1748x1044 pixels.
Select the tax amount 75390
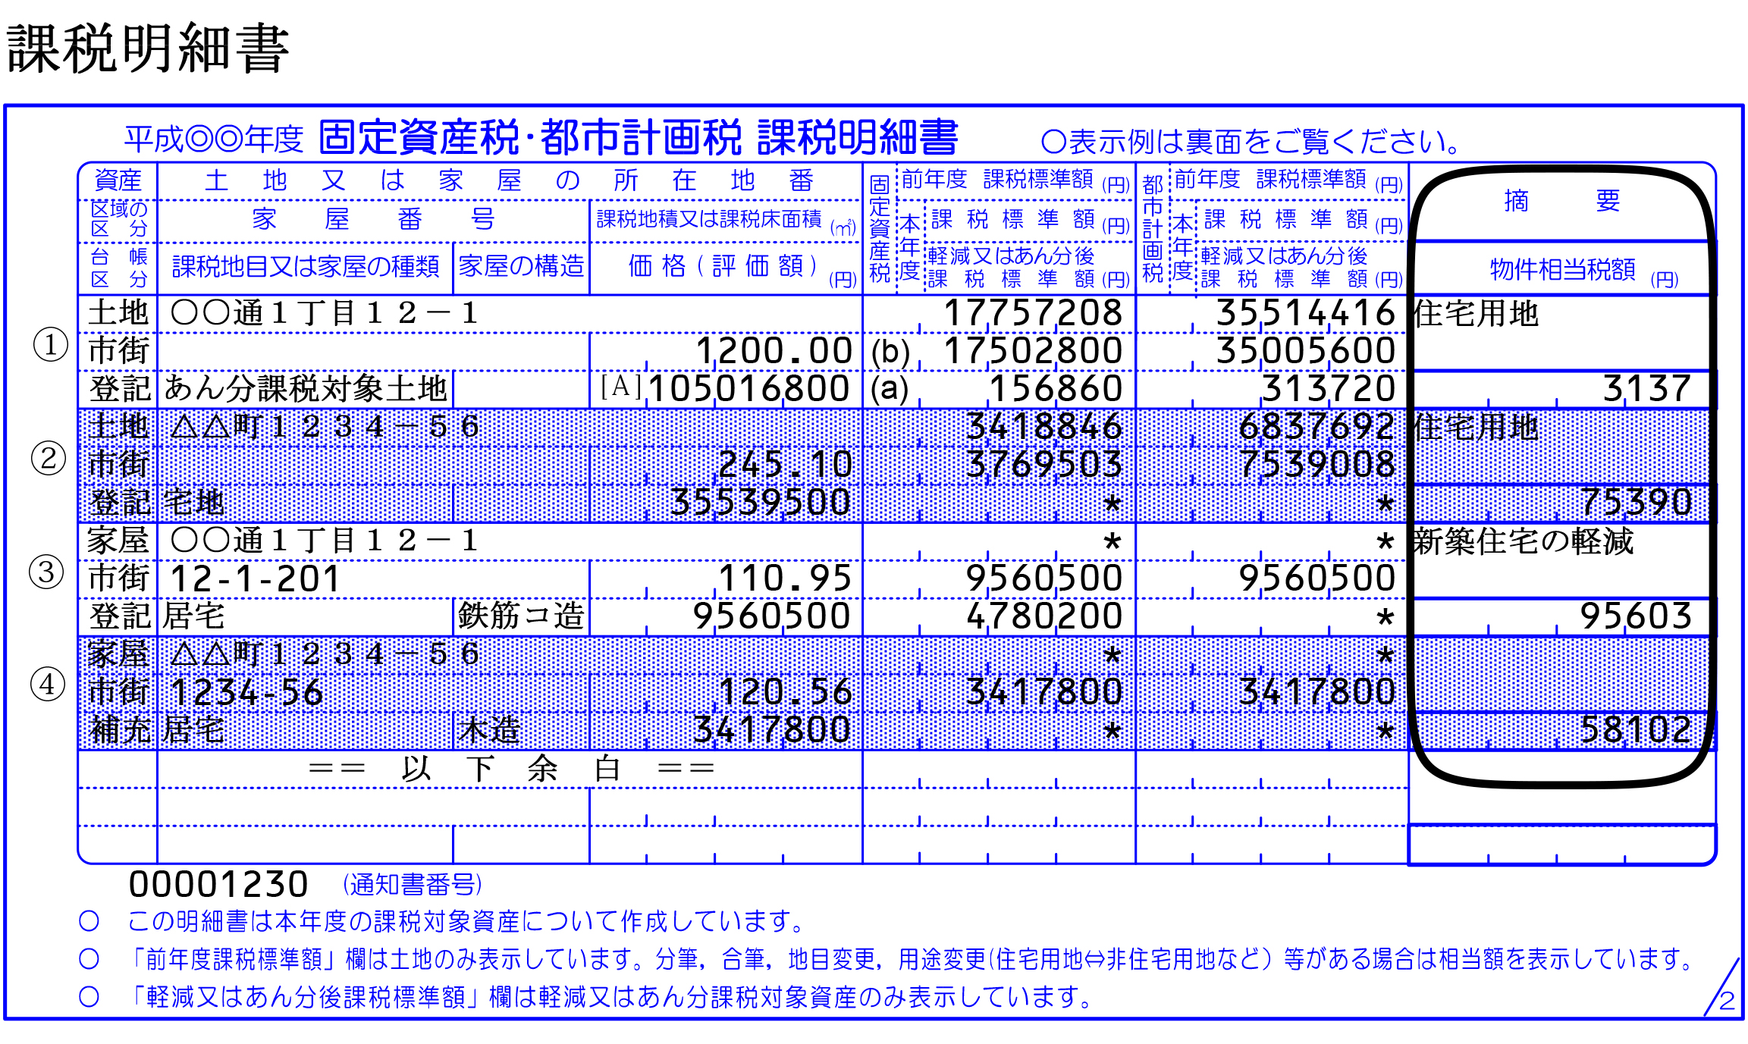coord(1636,503)
